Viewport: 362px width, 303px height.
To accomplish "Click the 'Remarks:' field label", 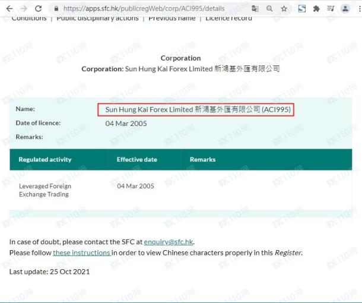I will (29, 137).
